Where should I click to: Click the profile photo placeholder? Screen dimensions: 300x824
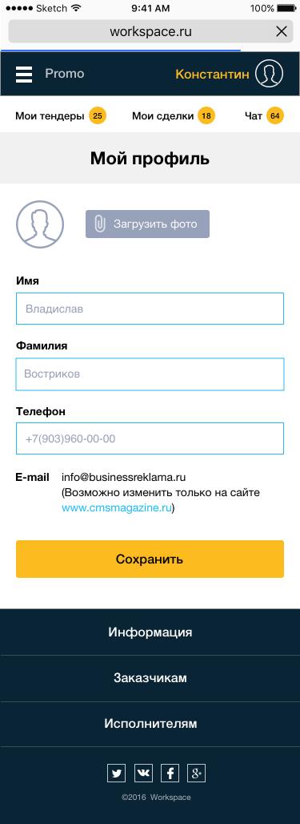tap(40, 224)
